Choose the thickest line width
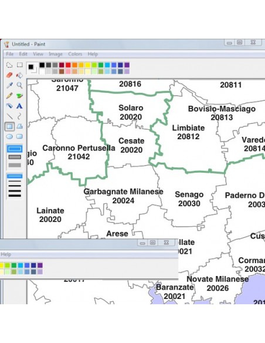This screenshot has width=265, height=343. click(x=15, y=196)
